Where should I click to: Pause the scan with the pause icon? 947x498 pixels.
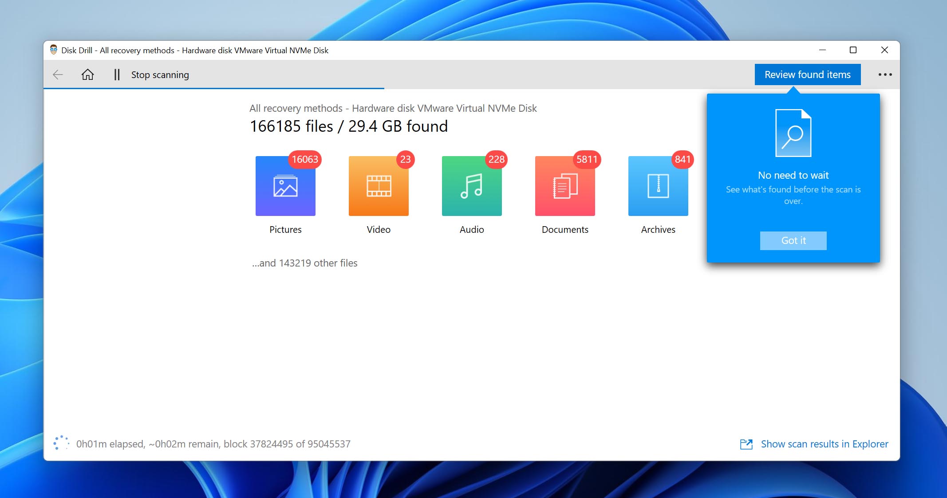point(117,75)
